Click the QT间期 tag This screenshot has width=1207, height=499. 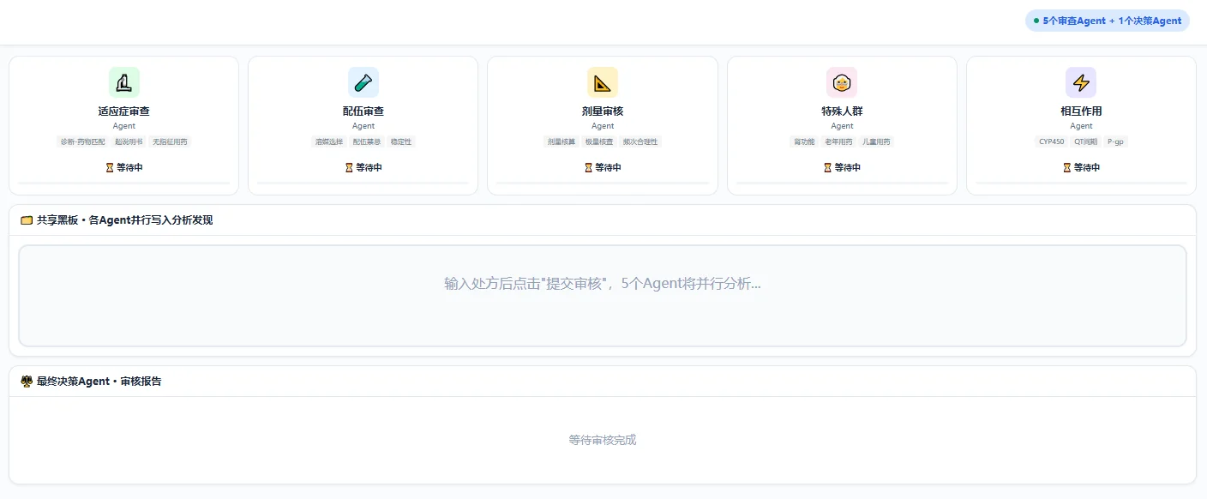pos(1086,141)
